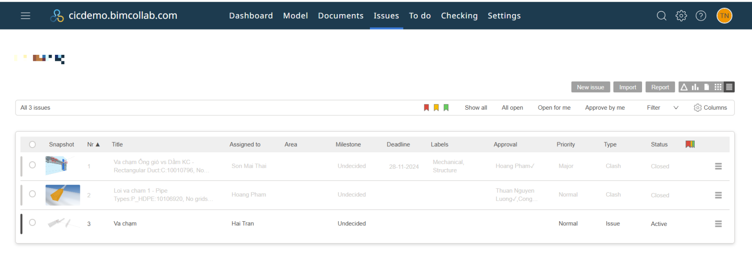Open the Columns gear settings

pyautogui.click(x=710, y=108)
